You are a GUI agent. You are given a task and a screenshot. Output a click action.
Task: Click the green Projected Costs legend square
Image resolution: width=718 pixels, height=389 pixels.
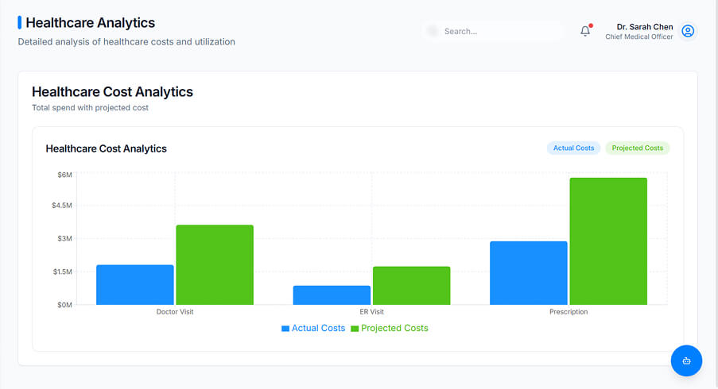355,328
